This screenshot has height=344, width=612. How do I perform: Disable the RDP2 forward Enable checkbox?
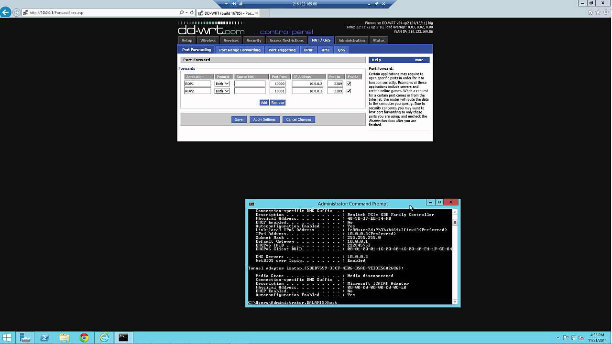click(x=349, y=91)
